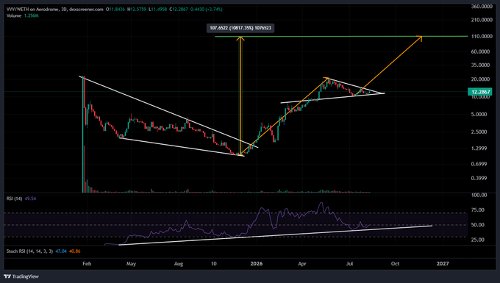Click the 2027 label on time axis
The image size is (500, 283).
pyautogui.click(x=443, y=264)
